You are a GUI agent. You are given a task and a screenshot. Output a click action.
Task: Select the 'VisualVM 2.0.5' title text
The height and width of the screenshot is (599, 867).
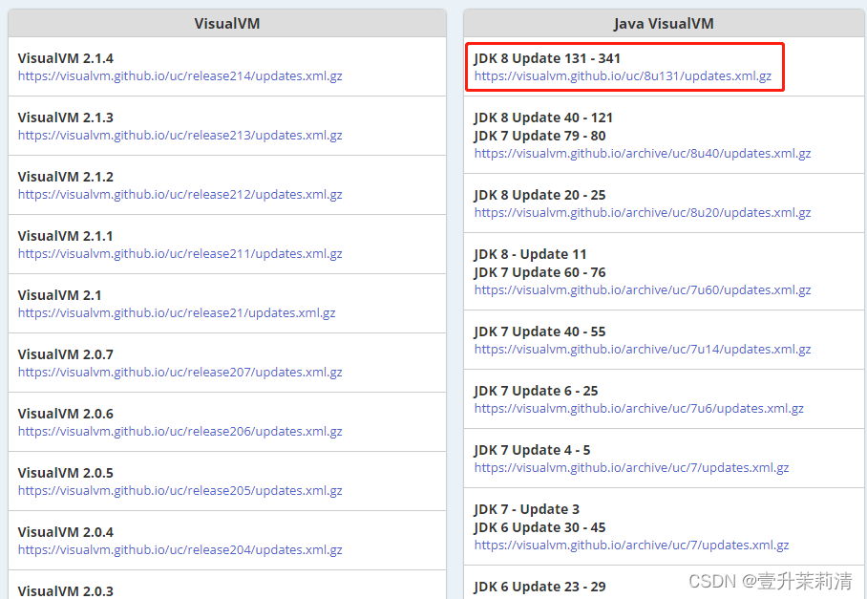(65, 472)
